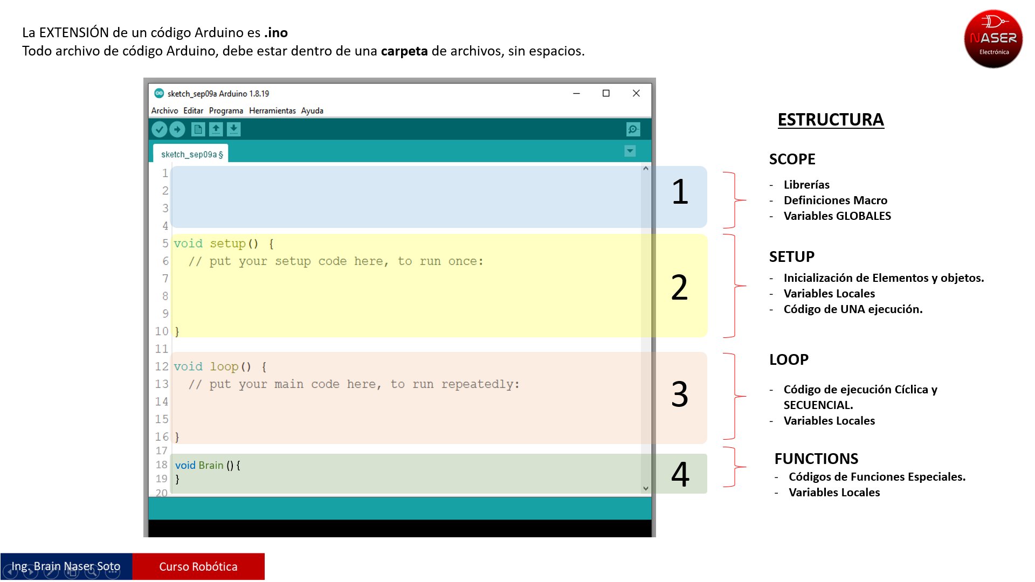Open the Archivo menu
This screenshot has width=1035, height=582.
pyautogui.click(x=164, y=110)
